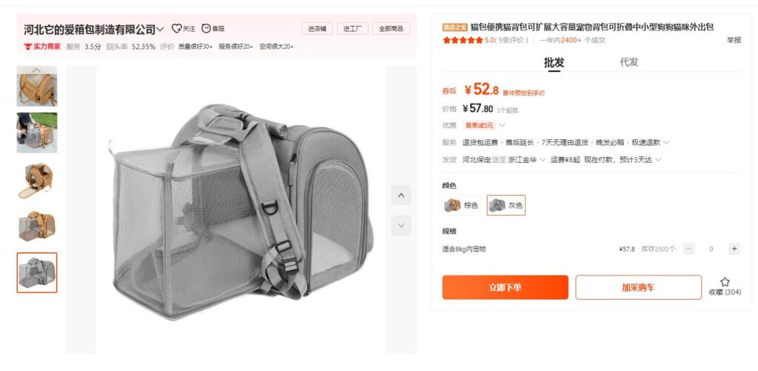Show next product image with down arrow
The height and width of the screenshot is (371, 758).
pos(401,225)
